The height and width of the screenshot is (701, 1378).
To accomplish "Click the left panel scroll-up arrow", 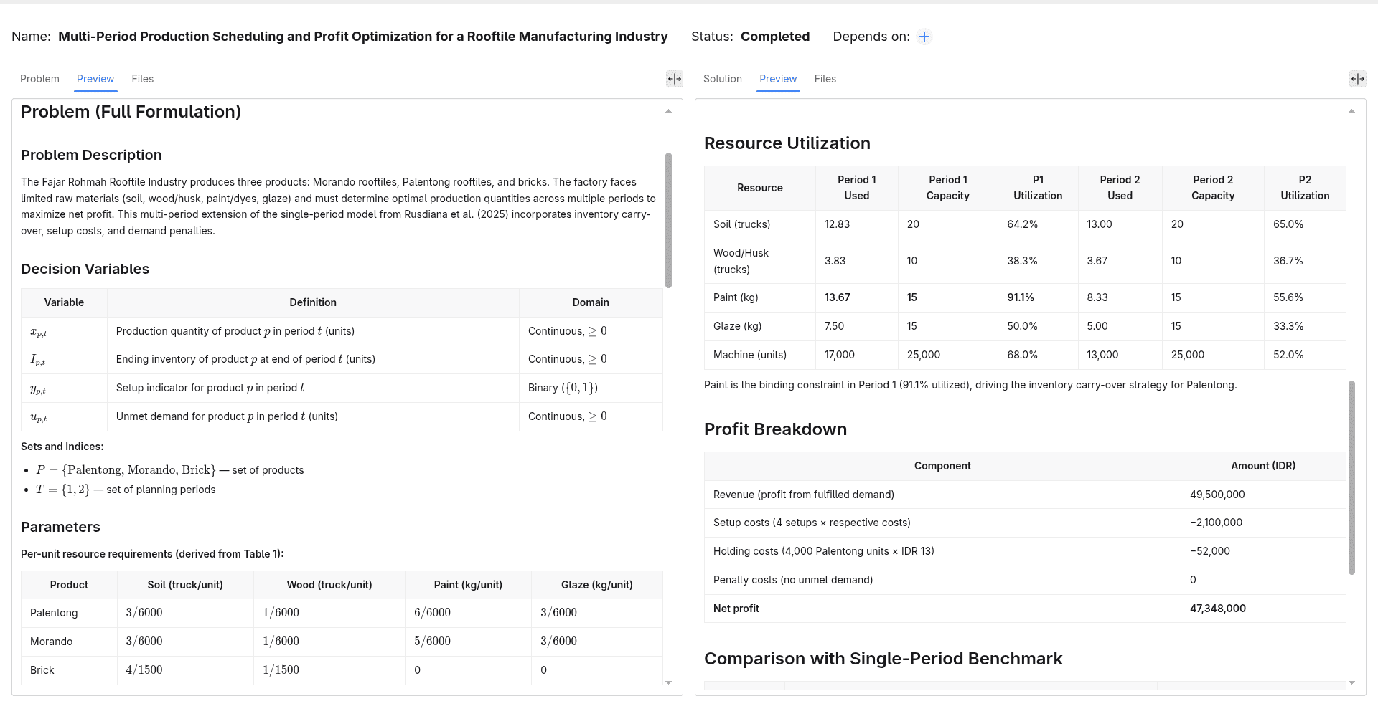I will (668, 111).
